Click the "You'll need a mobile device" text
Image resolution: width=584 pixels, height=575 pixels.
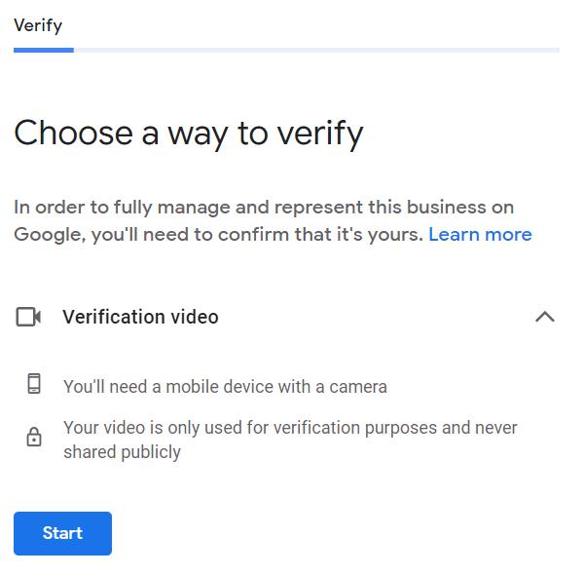pyautogui.click(x=225, y=387)
